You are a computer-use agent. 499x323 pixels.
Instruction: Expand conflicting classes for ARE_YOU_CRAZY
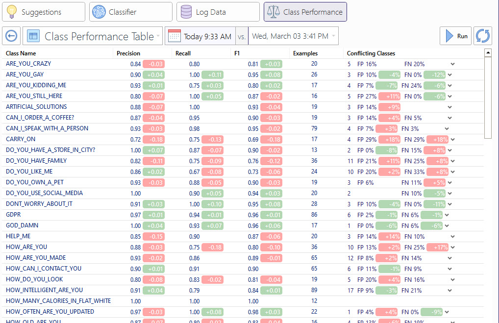tap(452, 64)
